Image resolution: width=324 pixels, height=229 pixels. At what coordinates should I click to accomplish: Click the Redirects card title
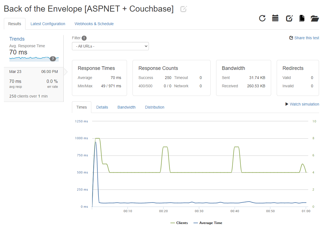(293, 68)
